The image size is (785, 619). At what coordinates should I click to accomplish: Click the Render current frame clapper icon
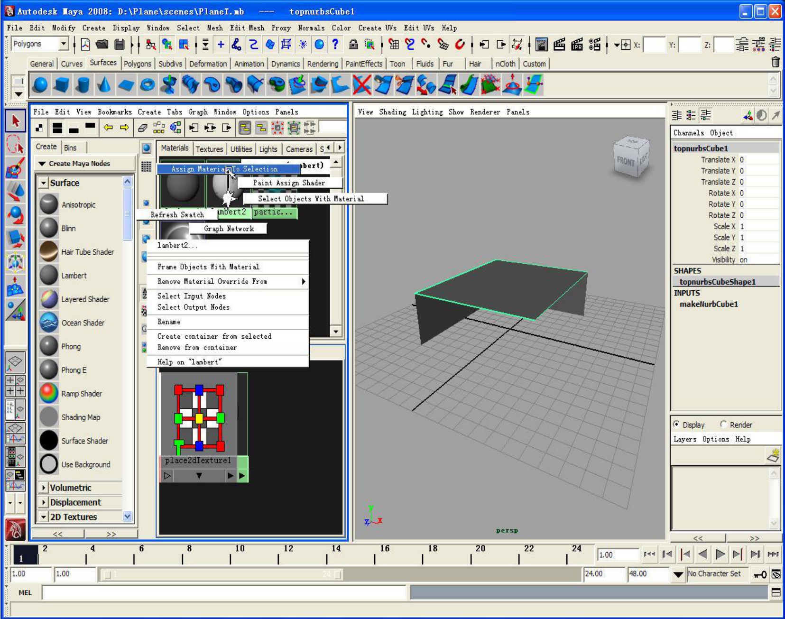[x=559, y=45]
